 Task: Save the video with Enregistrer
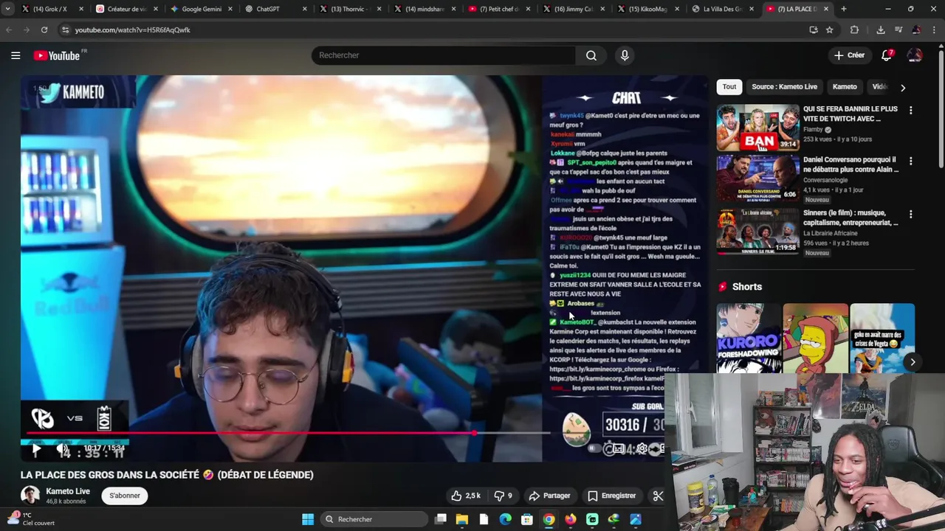611,496
